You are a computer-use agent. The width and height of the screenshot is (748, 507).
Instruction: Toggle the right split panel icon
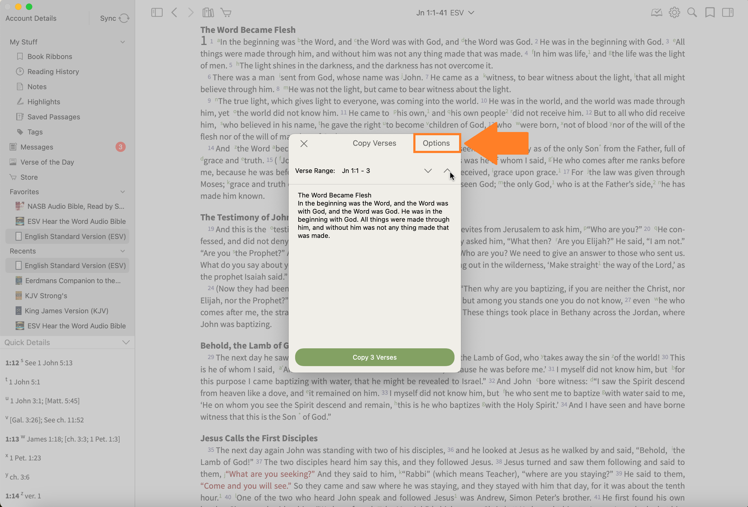click(727, 13)
